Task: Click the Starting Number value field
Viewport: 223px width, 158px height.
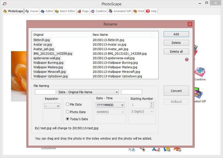Action: coord(140,105)
